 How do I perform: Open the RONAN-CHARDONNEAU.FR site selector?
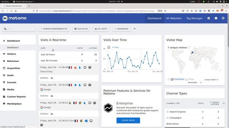54,29
